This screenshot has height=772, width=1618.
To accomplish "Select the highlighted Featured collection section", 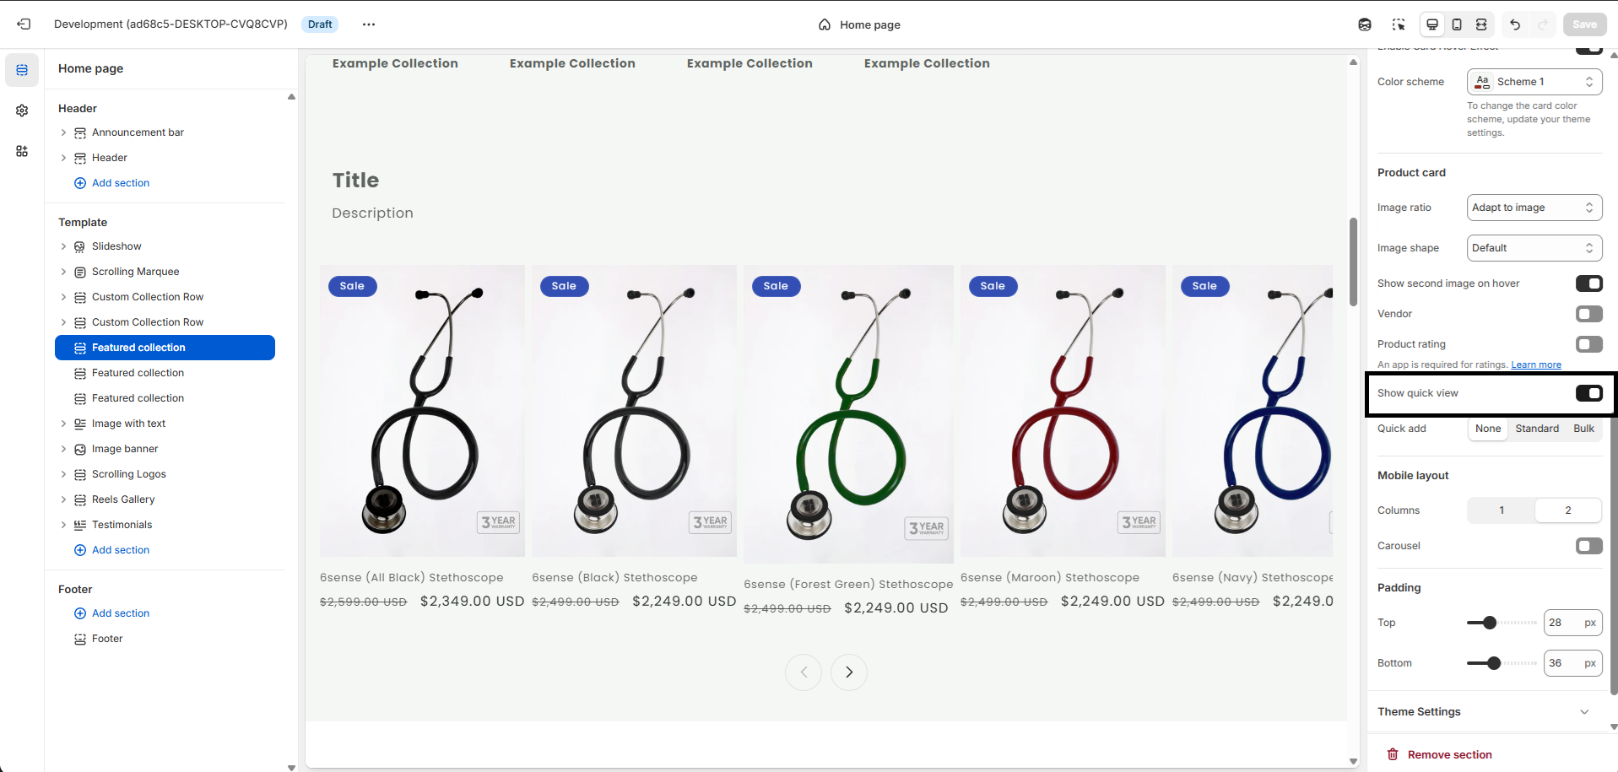I will coord(165,347).
